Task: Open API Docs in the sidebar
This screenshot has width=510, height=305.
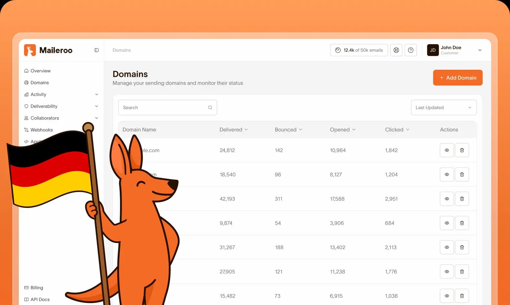Action: [37, 299]
